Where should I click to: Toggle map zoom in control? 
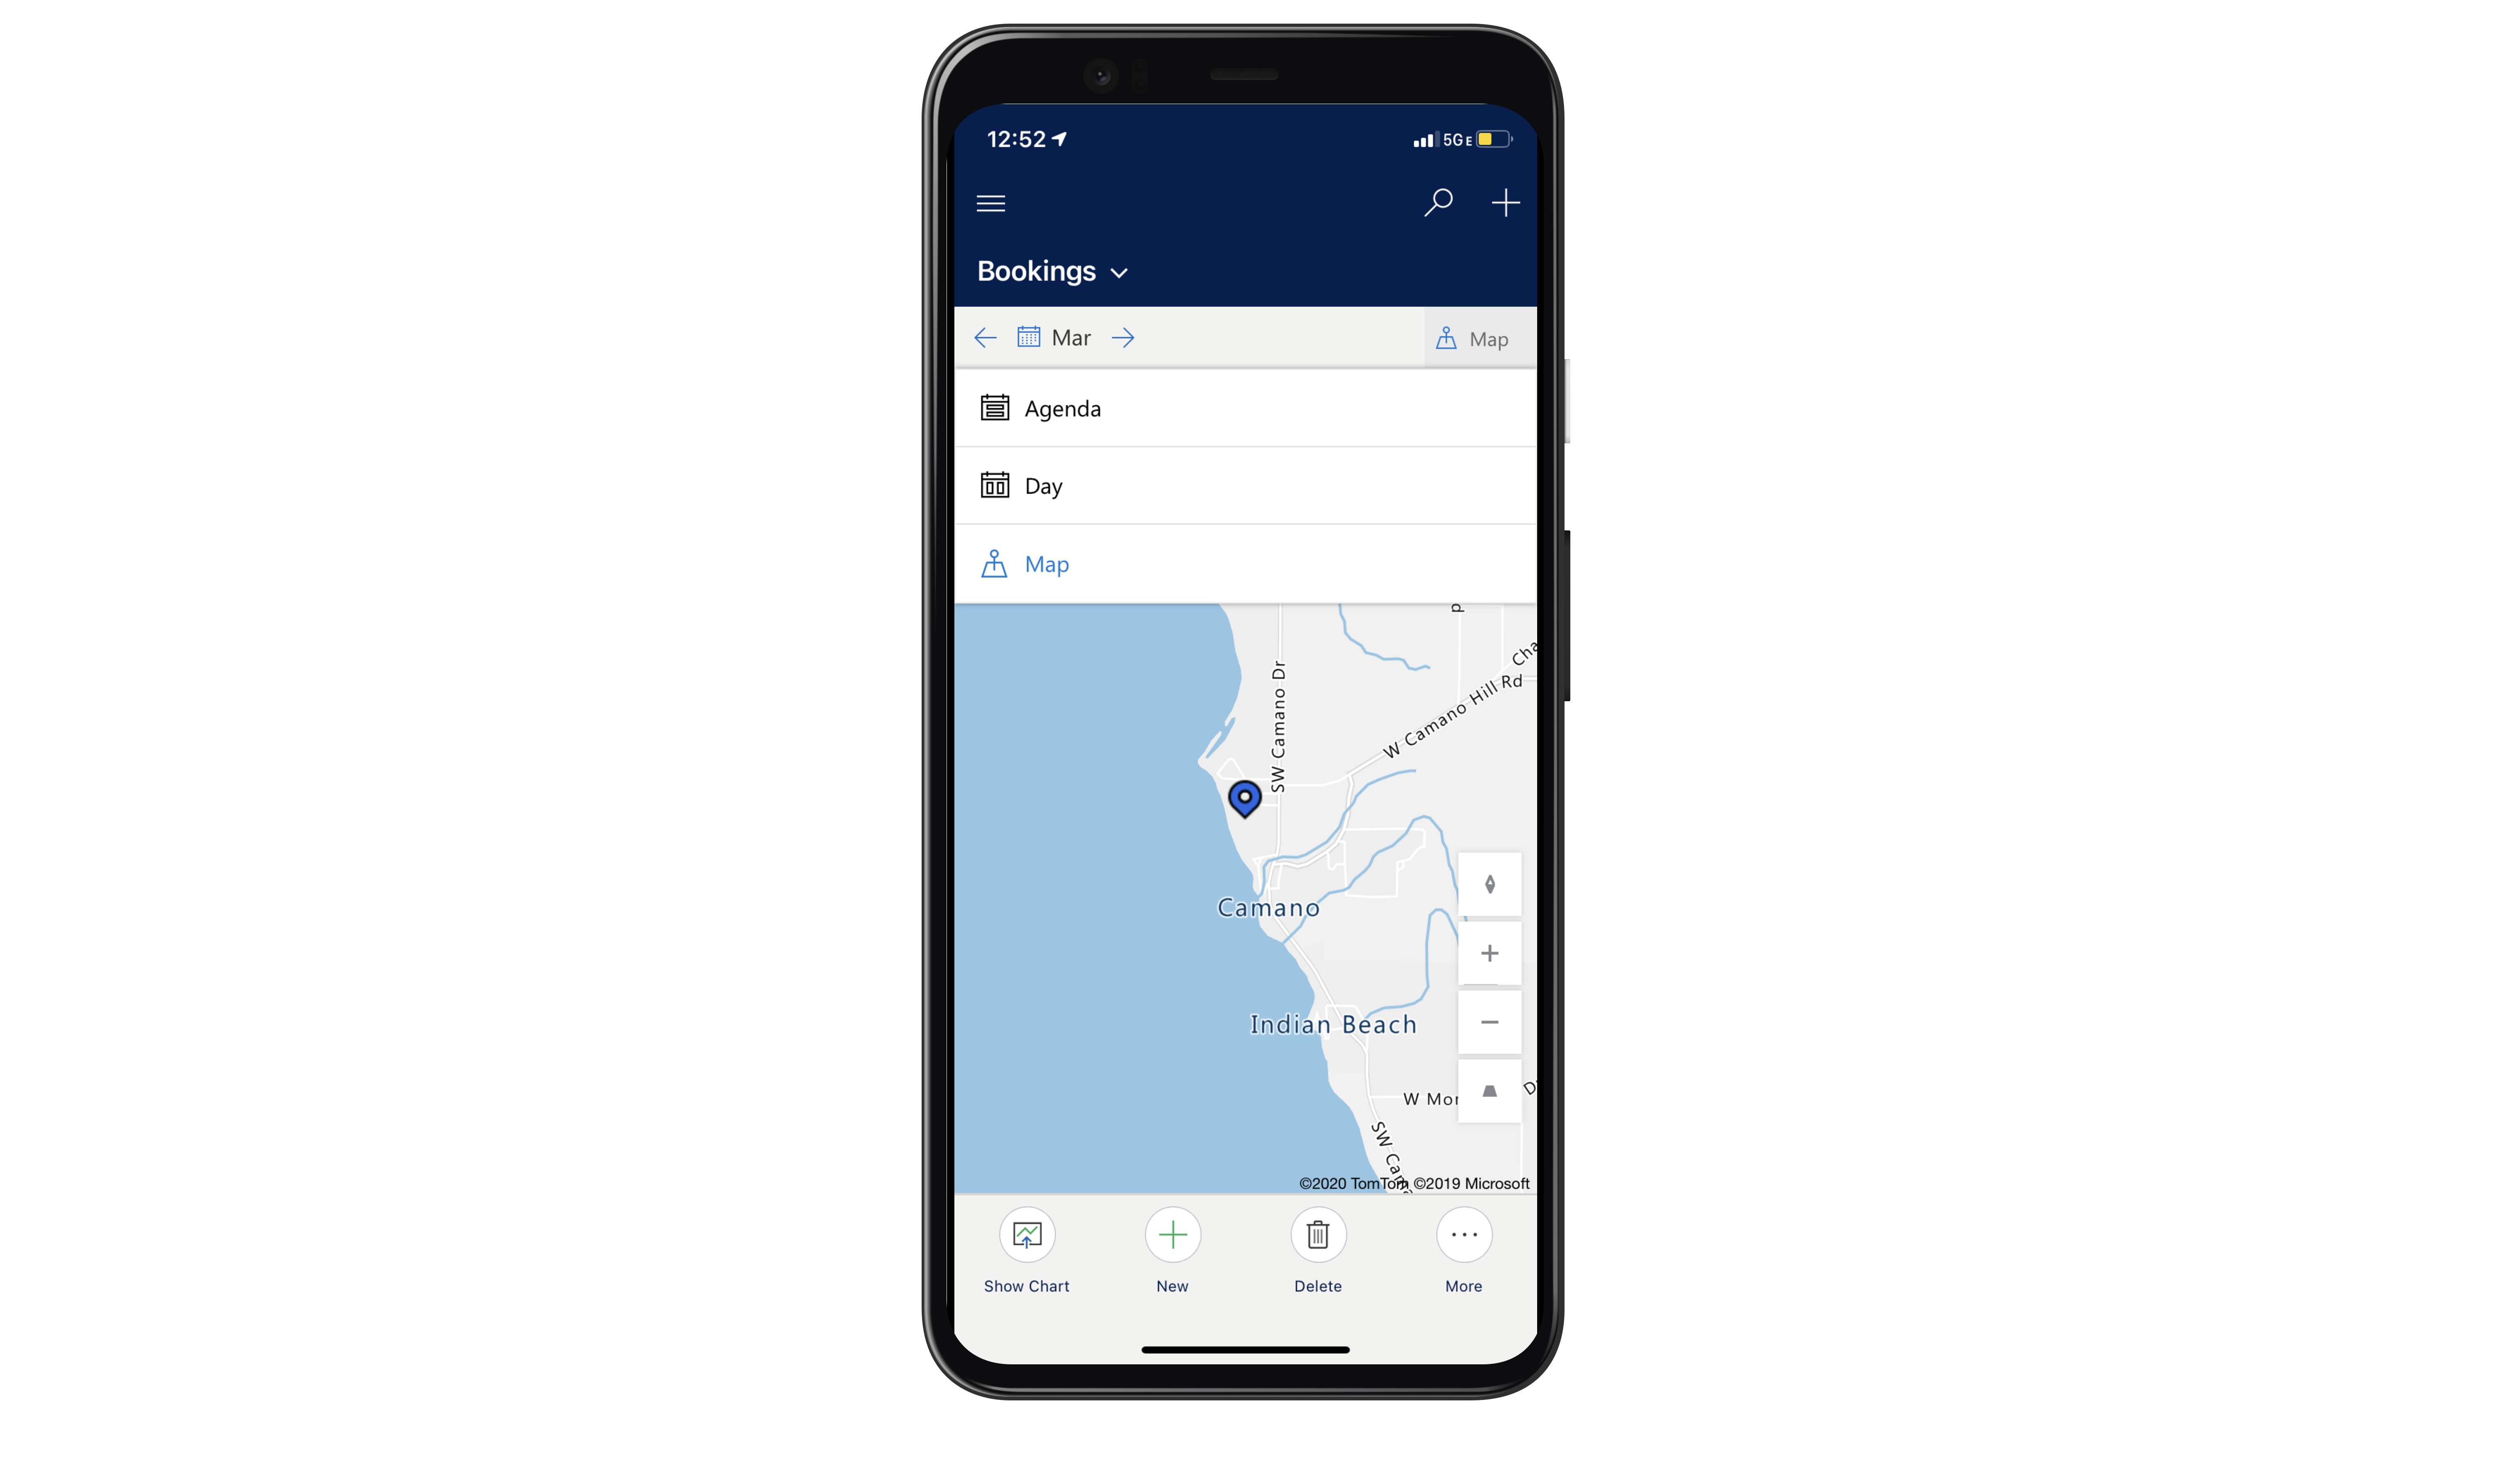click(x=1489, y=953)
